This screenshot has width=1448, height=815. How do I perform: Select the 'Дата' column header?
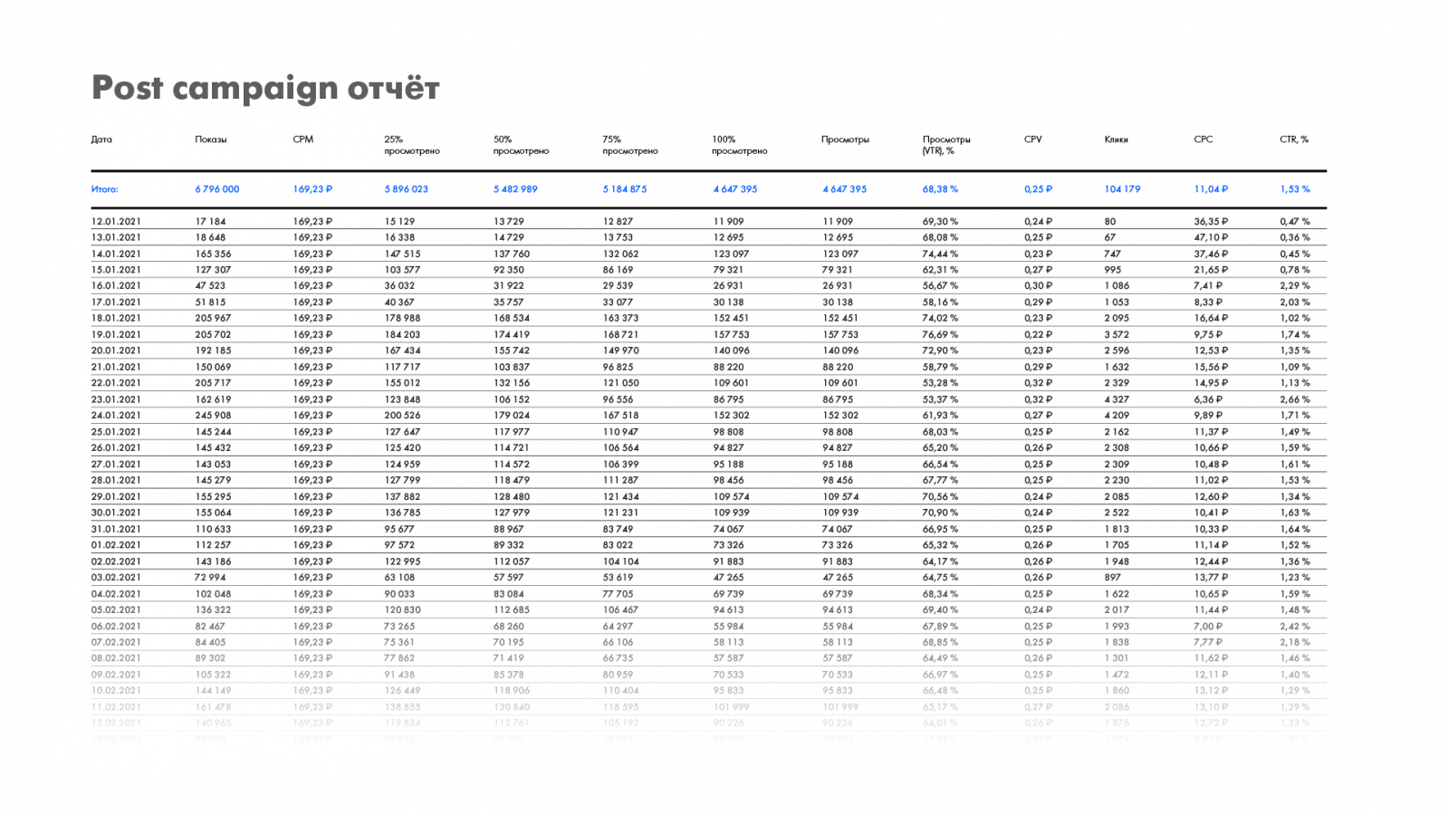point(101,139)
